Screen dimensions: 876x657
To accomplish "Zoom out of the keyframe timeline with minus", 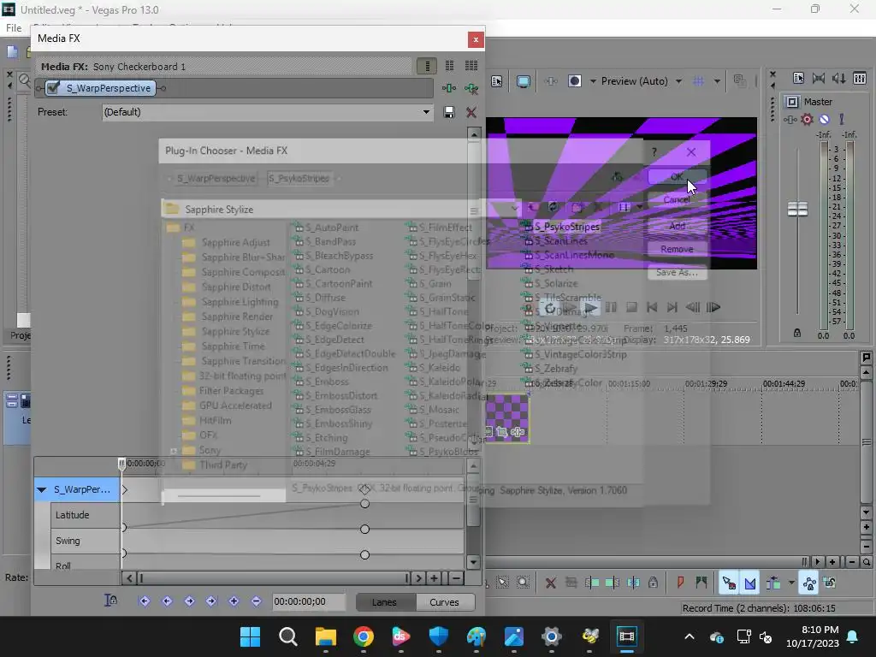I will (x=456, y=578).
